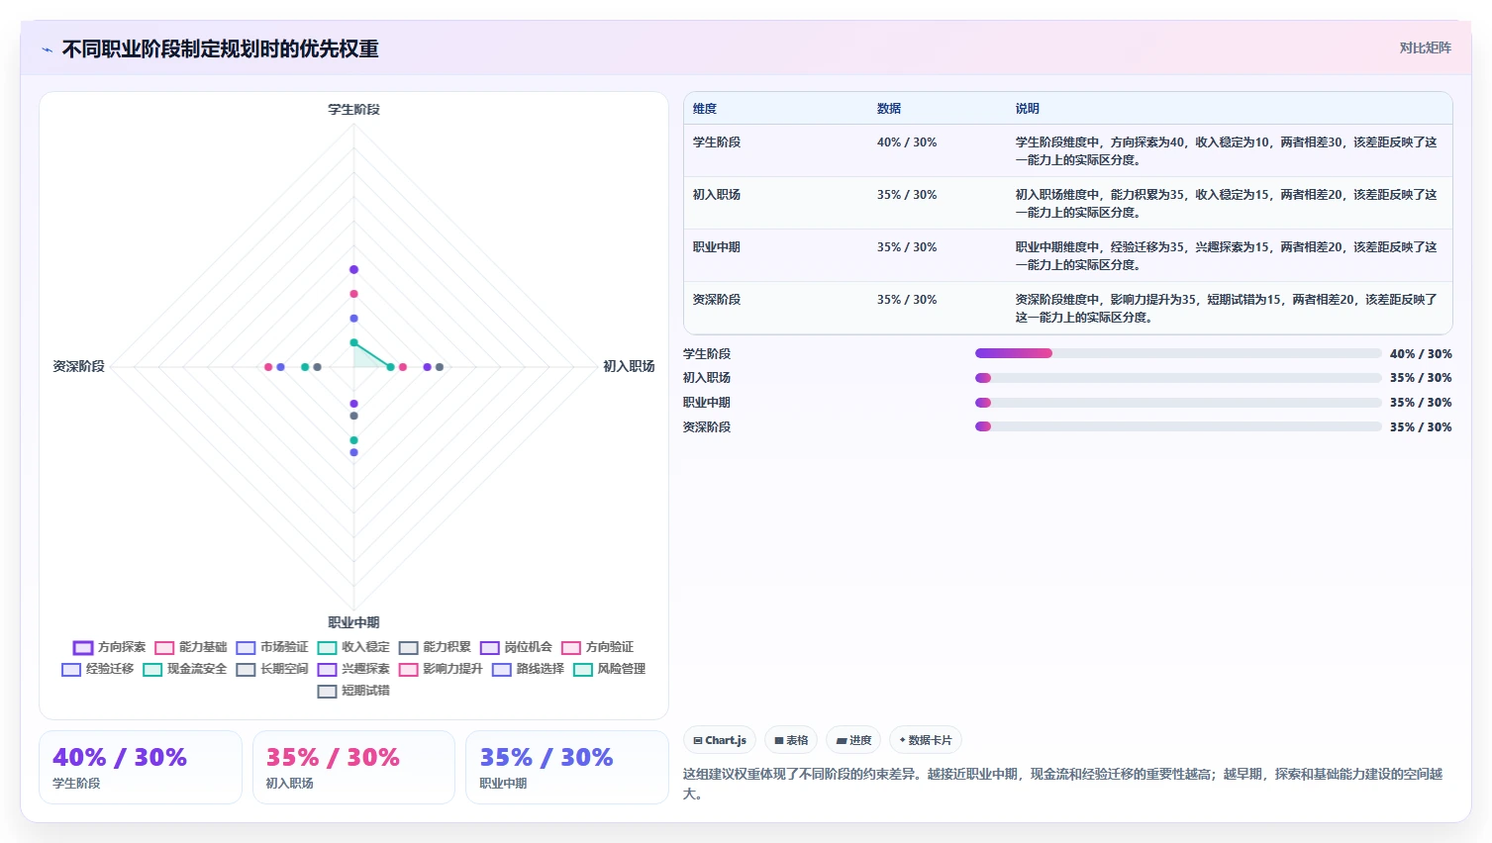Image resolution: width=1492 pixels, height=843 pixels.
Task: Toggle the 兴趣探索 legend entry
Action: pos(353,669)
